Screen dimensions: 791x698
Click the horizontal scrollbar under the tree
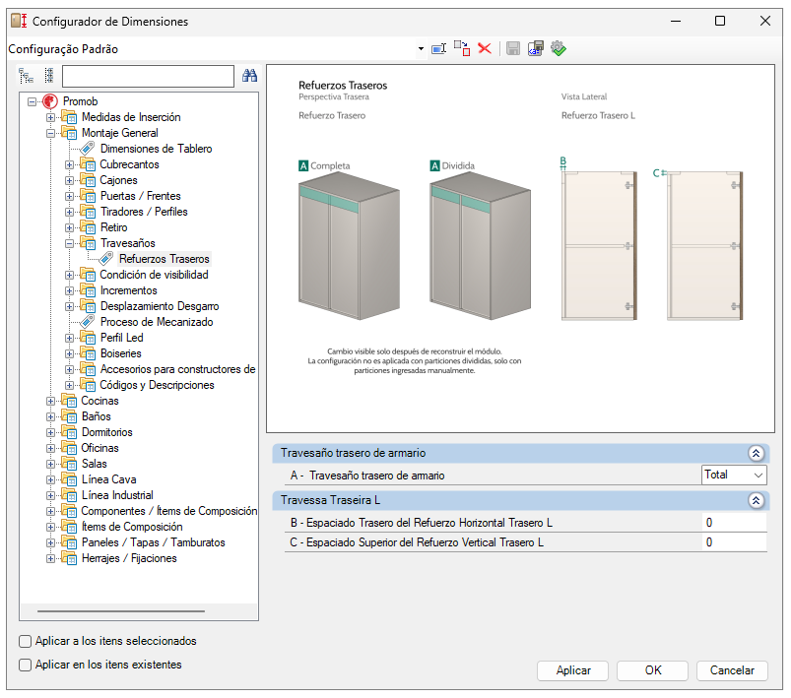pyautogui.click(x=121, y=611)
